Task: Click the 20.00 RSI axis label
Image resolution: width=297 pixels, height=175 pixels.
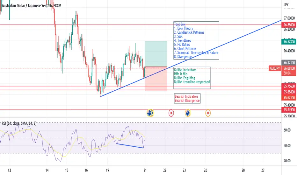Action: [x=287, y=161]
